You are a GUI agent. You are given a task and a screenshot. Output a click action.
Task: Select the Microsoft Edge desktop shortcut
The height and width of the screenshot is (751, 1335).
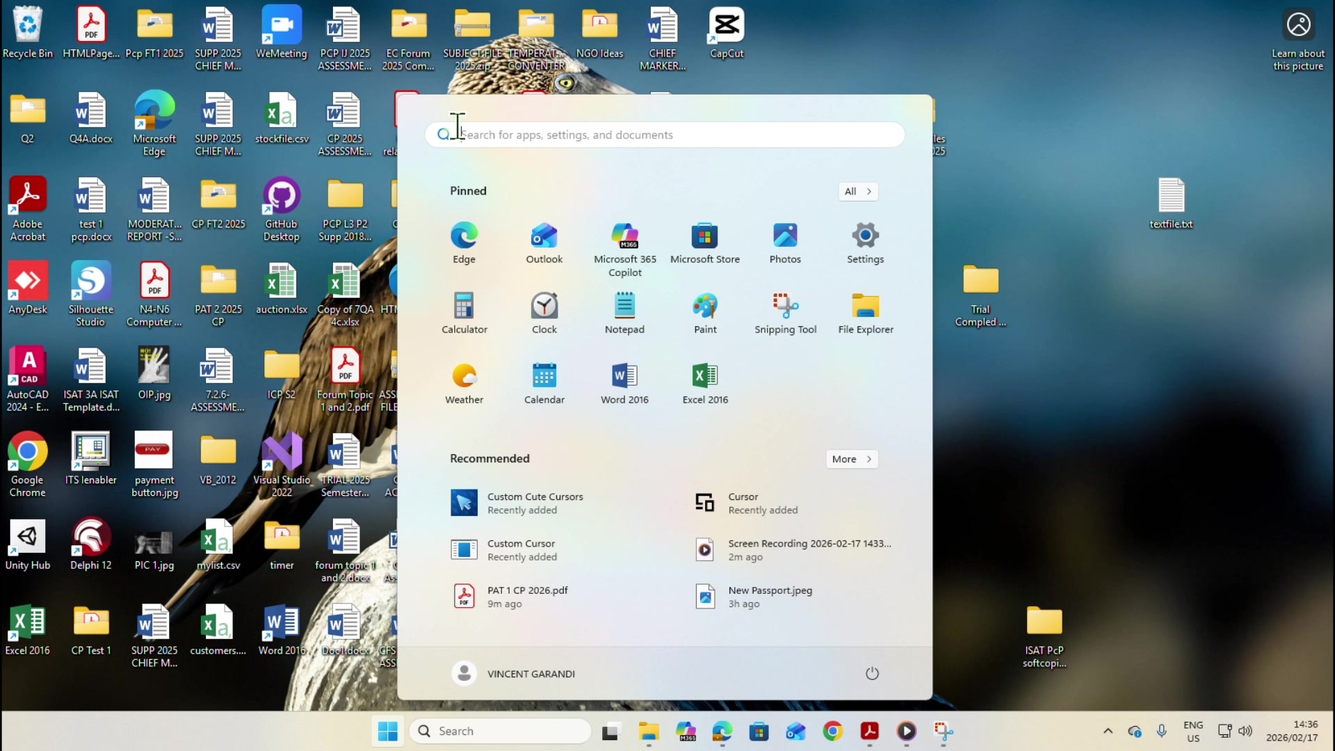tap(154, 124)
